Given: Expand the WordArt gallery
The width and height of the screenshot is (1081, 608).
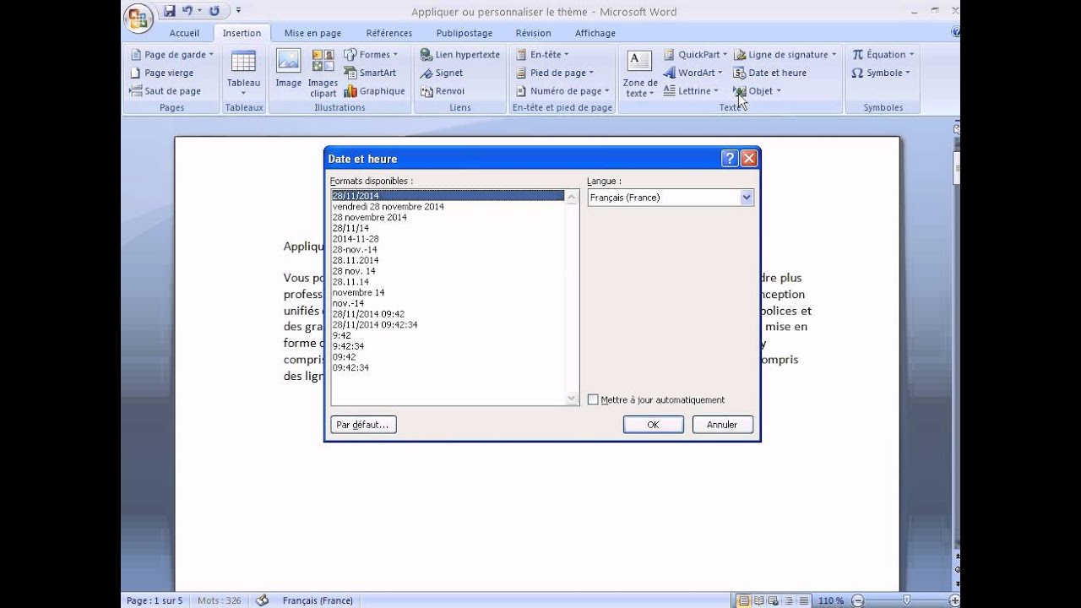Looking at the screenshot, I should [693, 73].
